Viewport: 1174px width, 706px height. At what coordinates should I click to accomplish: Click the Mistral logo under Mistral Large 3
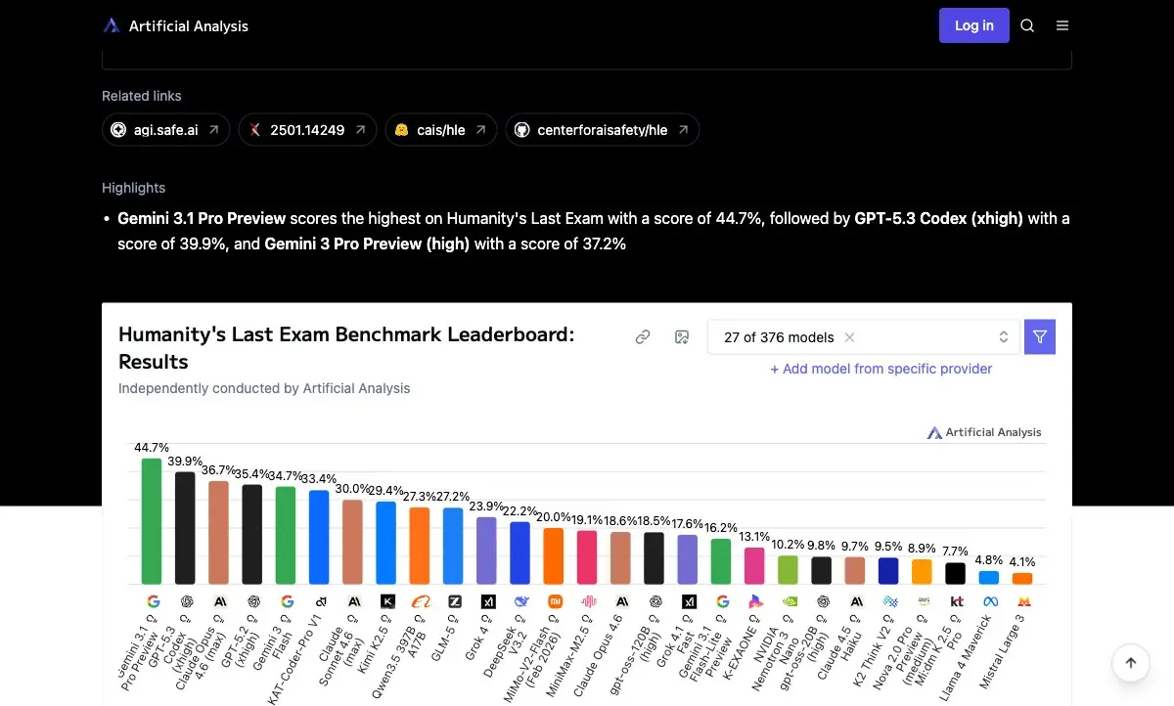click(x=1023, y=602)
